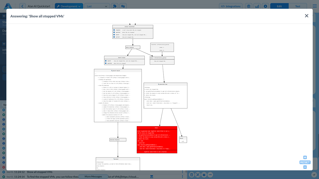Click the paper plane send icon at bottom right
Screen dimensions: 319x179
314,174
